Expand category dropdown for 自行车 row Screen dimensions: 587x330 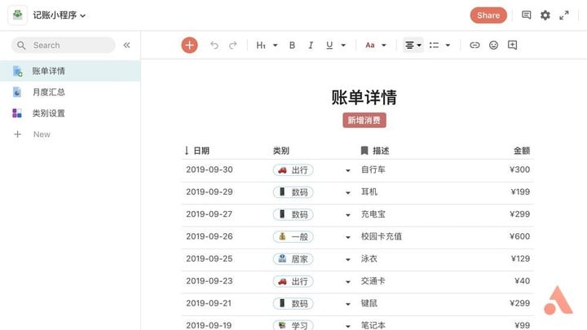[x=348, y=170]
